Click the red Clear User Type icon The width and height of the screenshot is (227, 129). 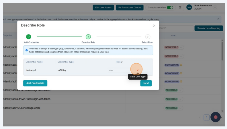click(138, 70)
